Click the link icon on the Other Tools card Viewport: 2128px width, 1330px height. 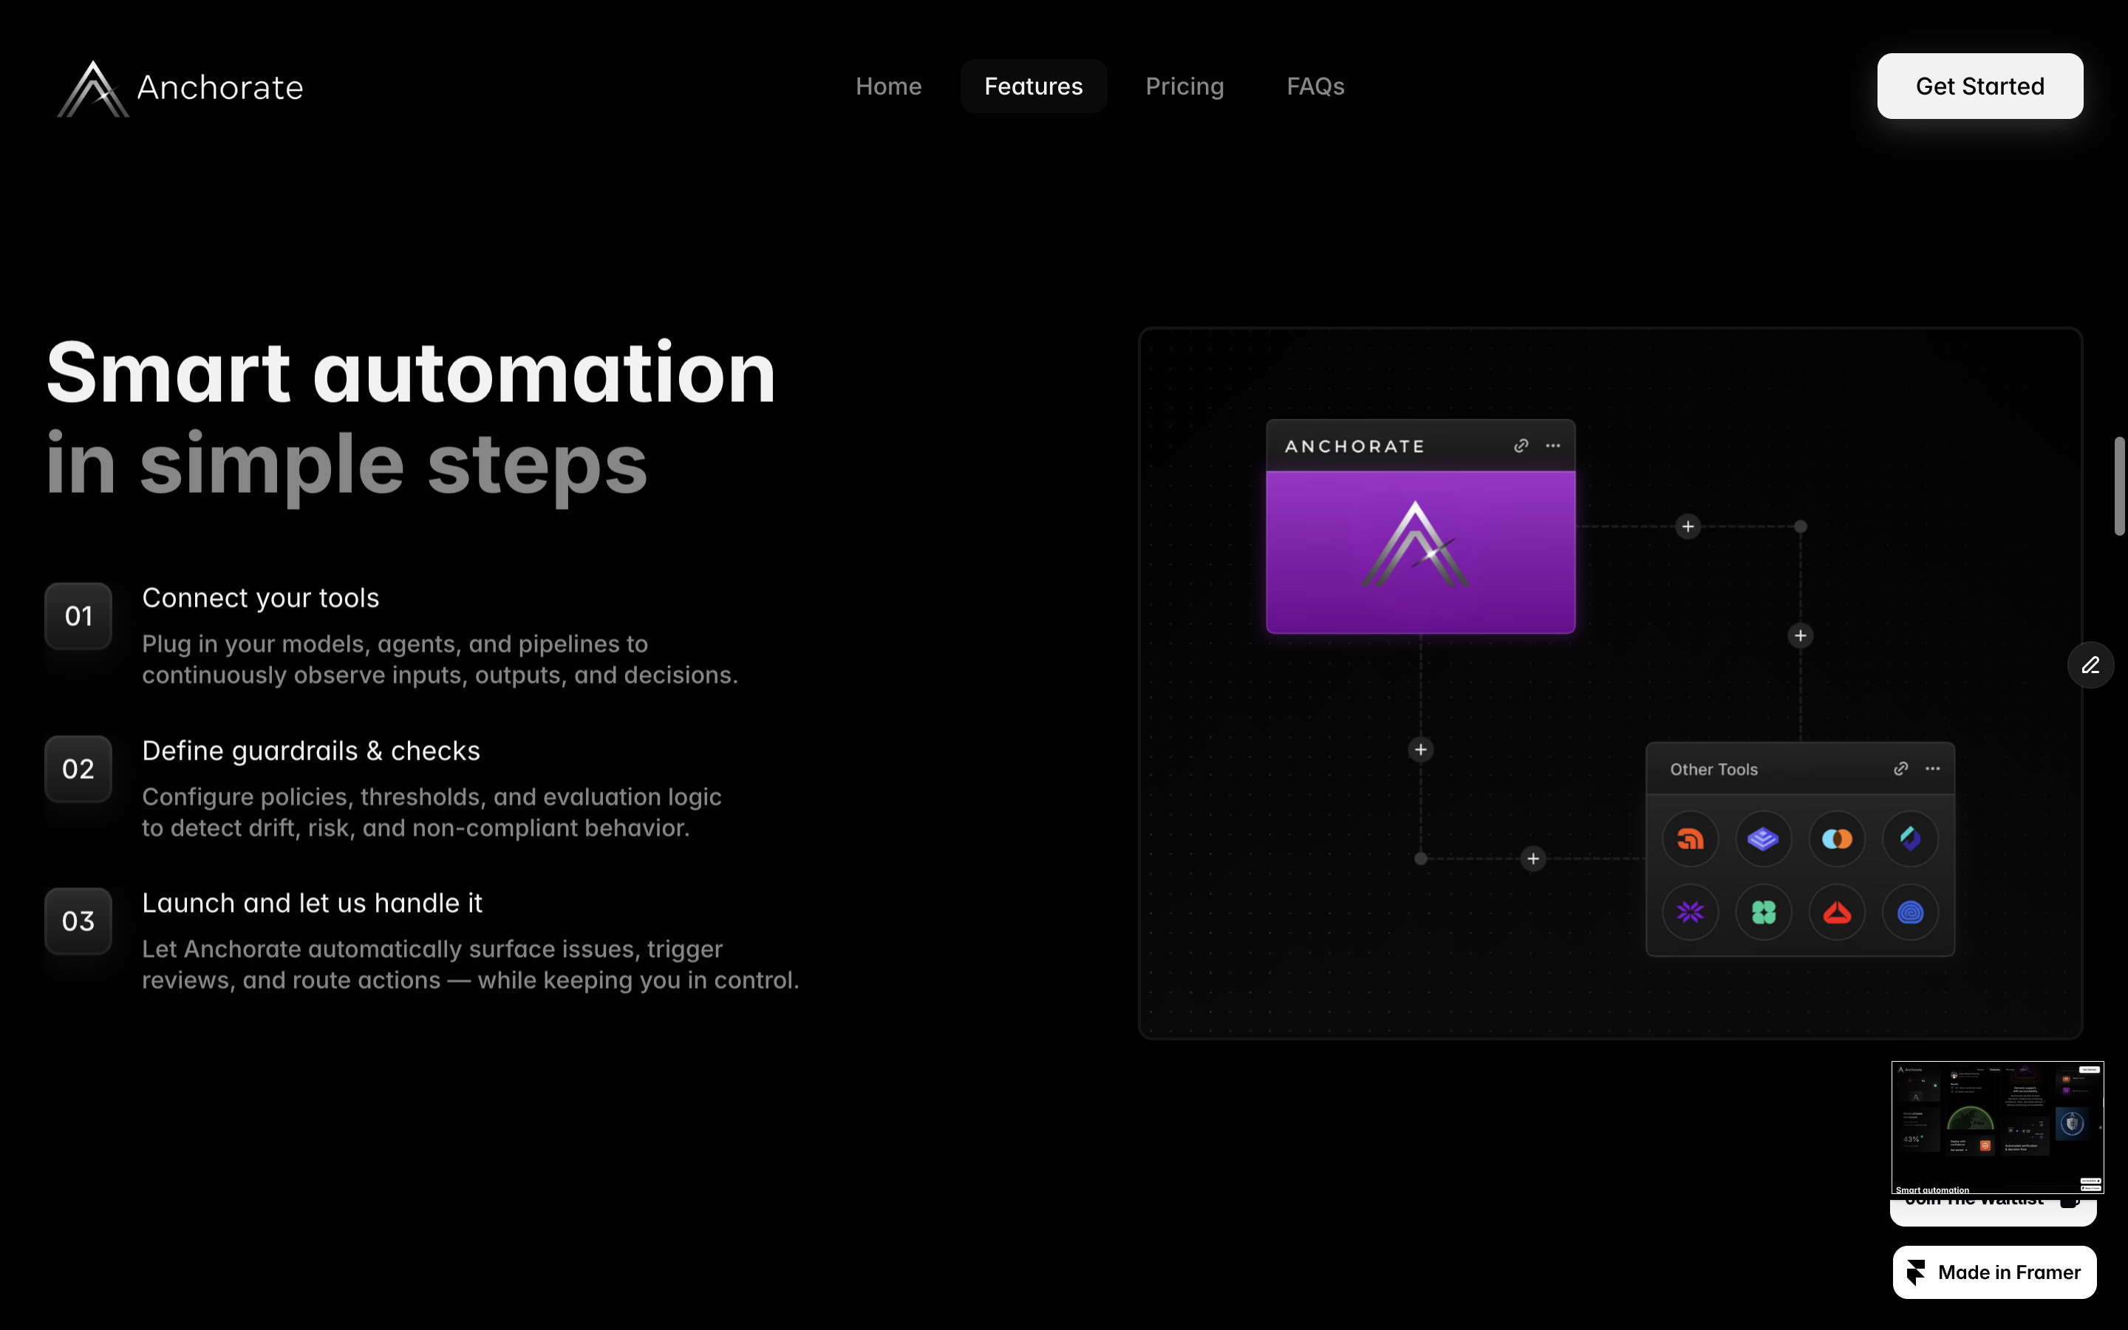(x=1901, y=768)
